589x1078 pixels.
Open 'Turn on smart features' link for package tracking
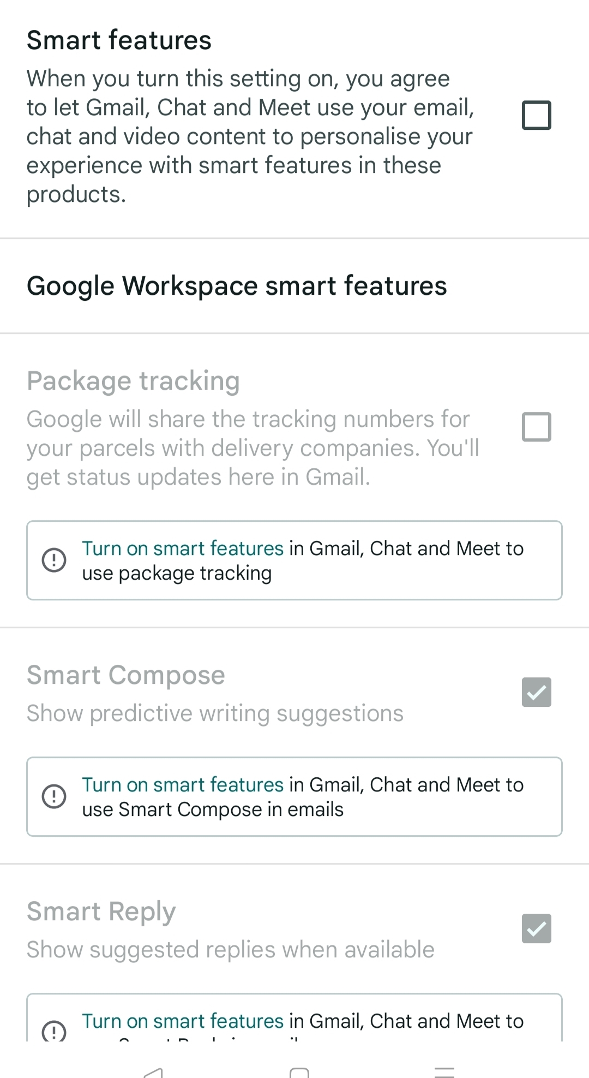point(183,549)
